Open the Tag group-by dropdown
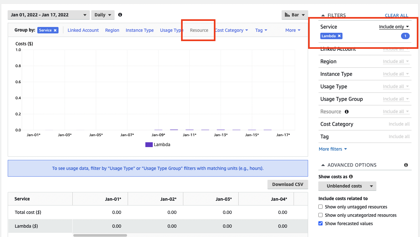This screenshot has height=237, width=420. (x=261, y=30)
